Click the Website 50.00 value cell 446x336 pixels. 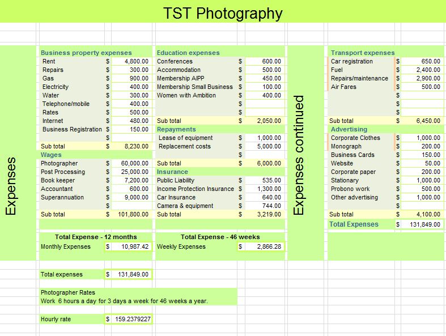422,164
